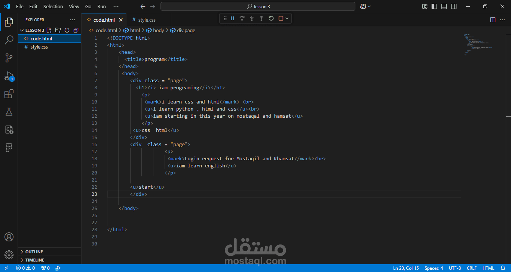Screen dimensions: 511x272
Task: Open the Extensions view
Action: point(9,94)
